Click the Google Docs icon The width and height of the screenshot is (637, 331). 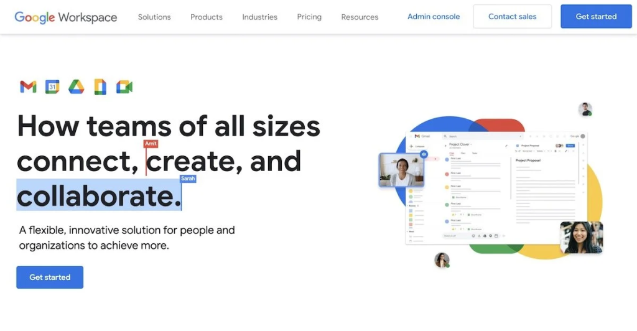tap(100, 87)
